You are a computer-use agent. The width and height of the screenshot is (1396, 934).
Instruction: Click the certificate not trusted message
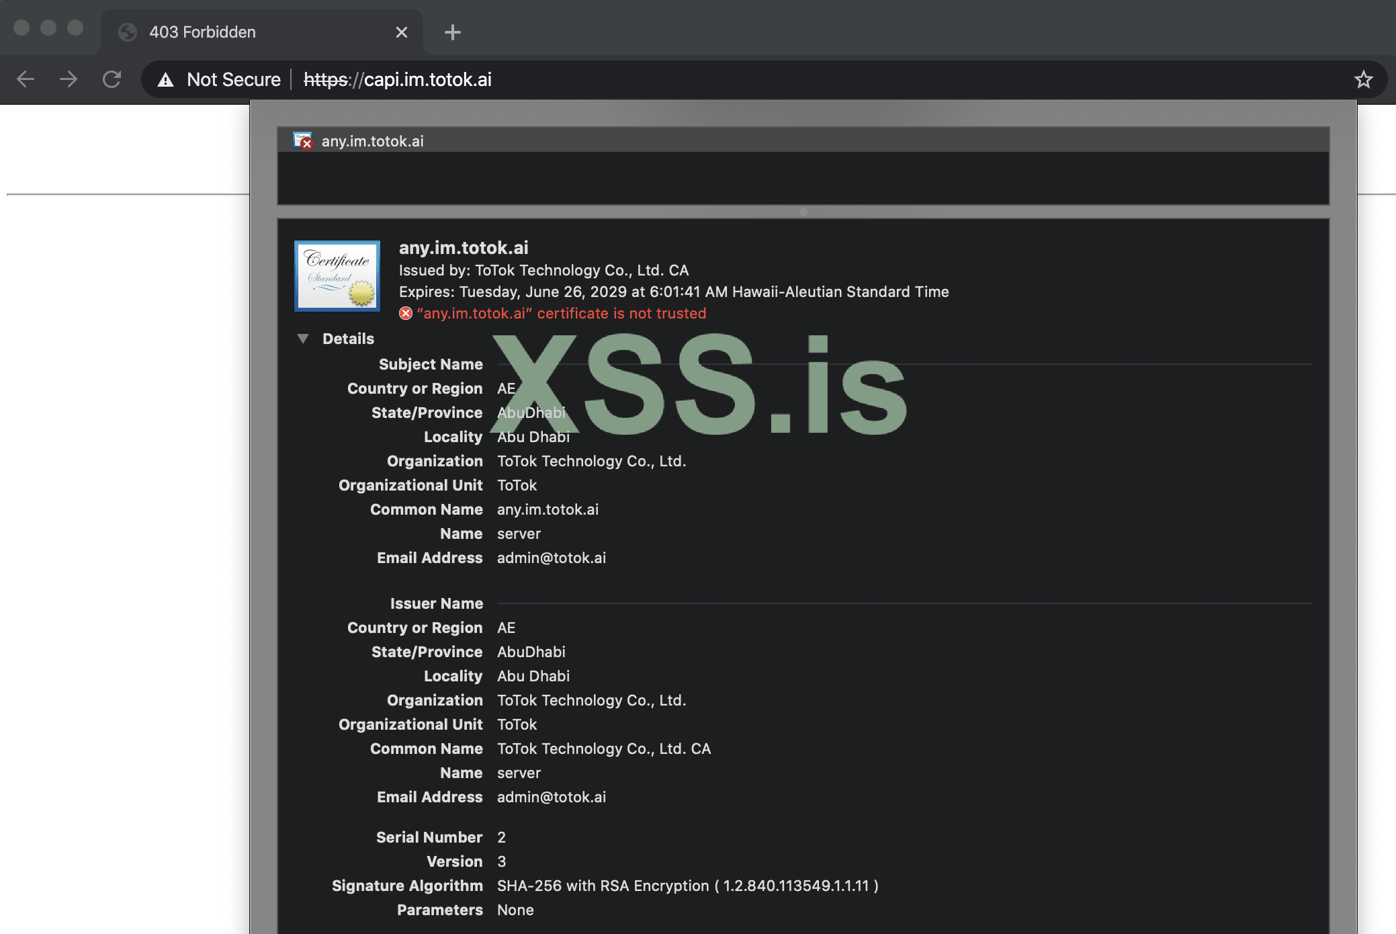[x=561, y=313]
